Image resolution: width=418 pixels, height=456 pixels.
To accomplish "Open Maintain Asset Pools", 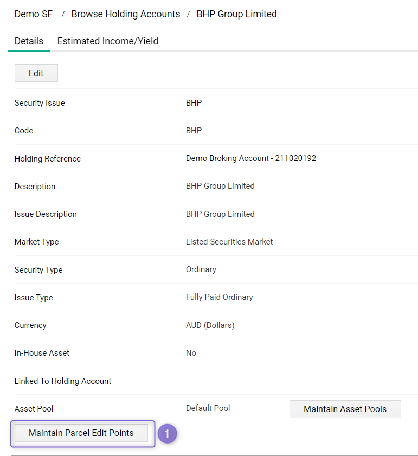I will [x=345, y=409].
